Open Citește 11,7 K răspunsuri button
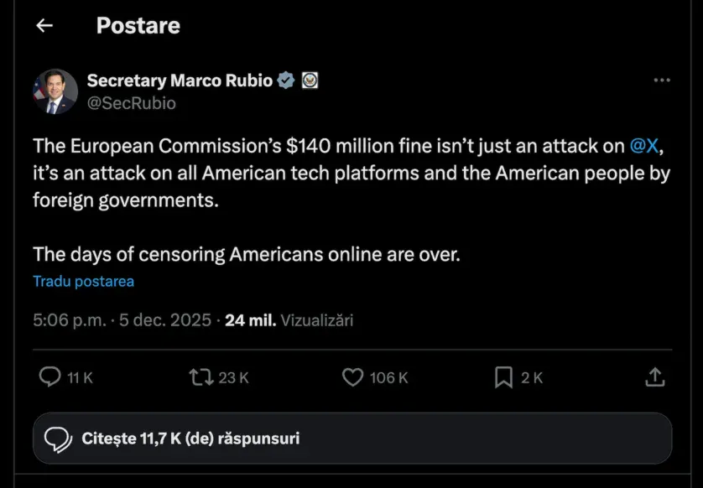This screenshot has width=703, height=488. point(352,439)
